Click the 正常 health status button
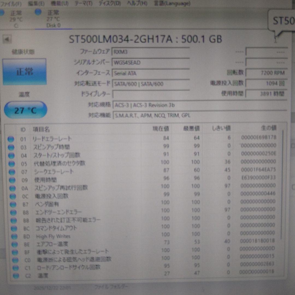This screenshot has height=295, width=295. [x=25, y=72]
